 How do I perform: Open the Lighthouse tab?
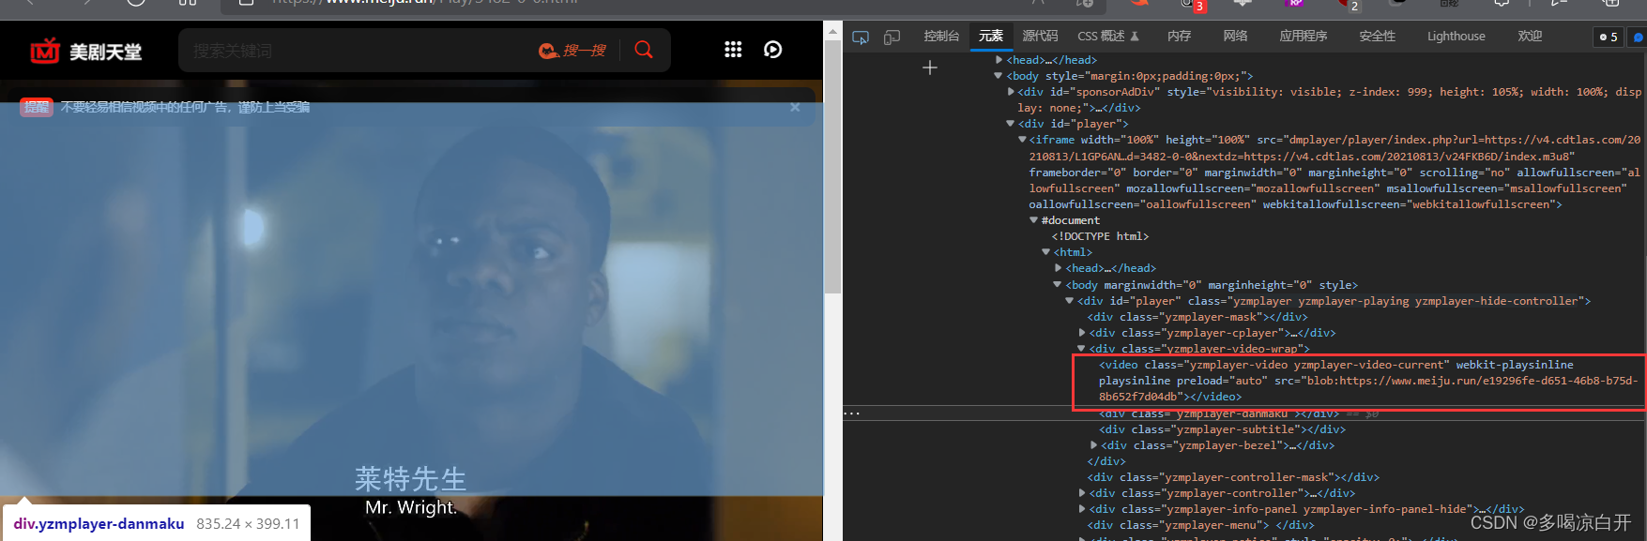click(x=1456, y=37)
